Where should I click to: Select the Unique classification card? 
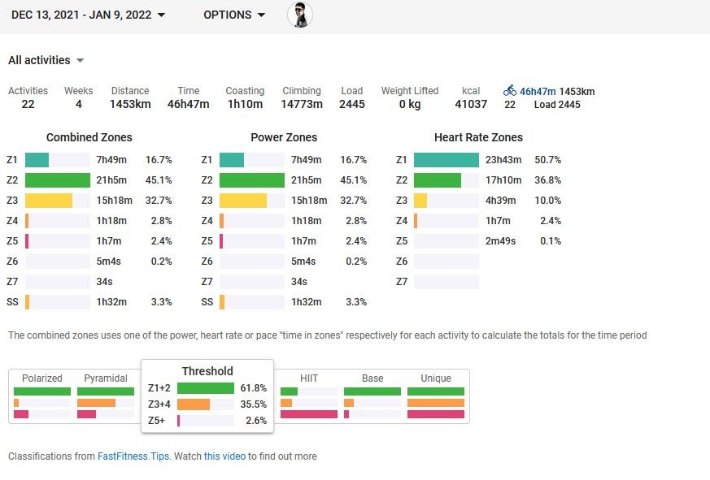pos(436,396)
